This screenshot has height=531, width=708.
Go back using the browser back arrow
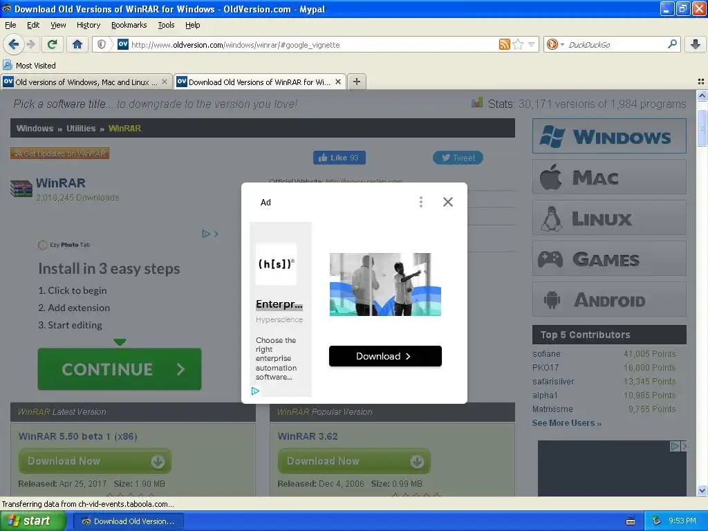pyautogui.click(x=13, y=44)
